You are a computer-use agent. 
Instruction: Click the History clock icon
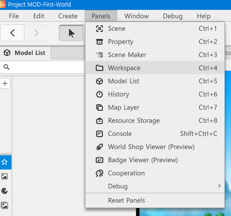tap(100, 94)
